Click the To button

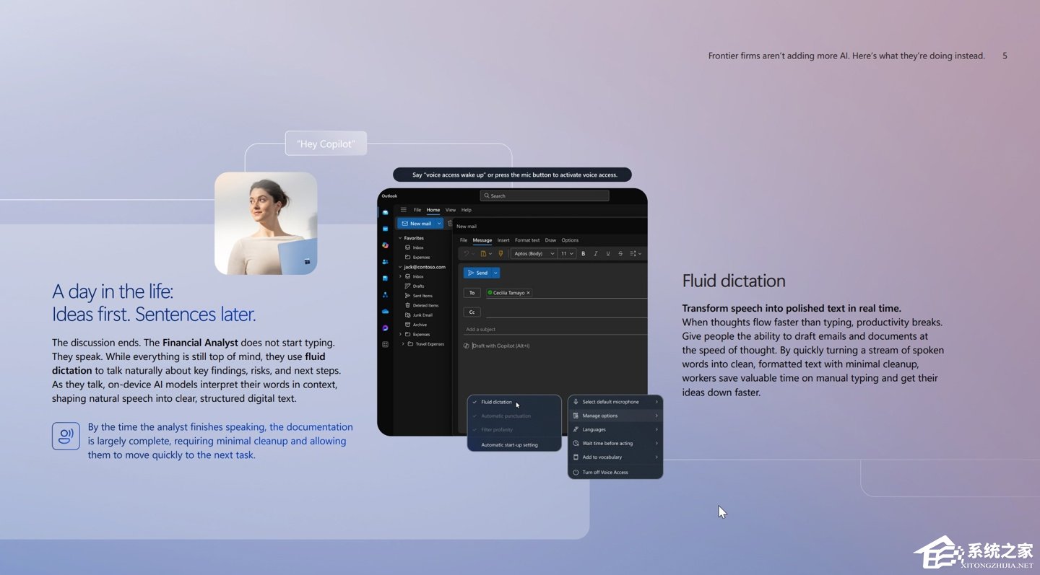click(472, 293)
